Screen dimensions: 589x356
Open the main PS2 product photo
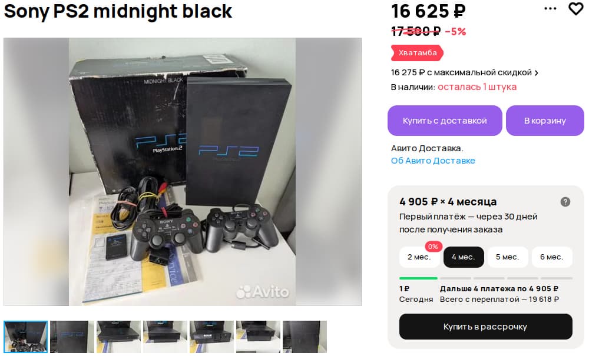point(183,172)
